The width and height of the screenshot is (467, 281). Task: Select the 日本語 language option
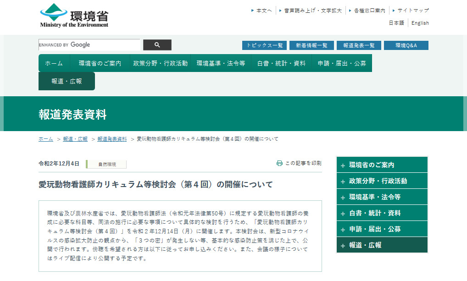point(395,22)
